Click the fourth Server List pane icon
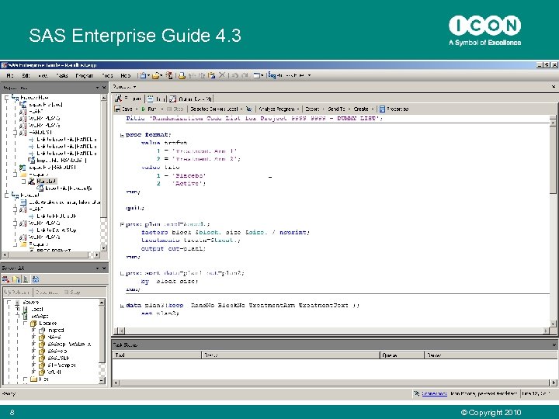 (35, 279)
